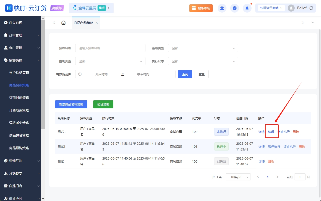Click the 快叮·云订货 logo icon
Viewport: 321px width, 201px height.
point(9,8)
